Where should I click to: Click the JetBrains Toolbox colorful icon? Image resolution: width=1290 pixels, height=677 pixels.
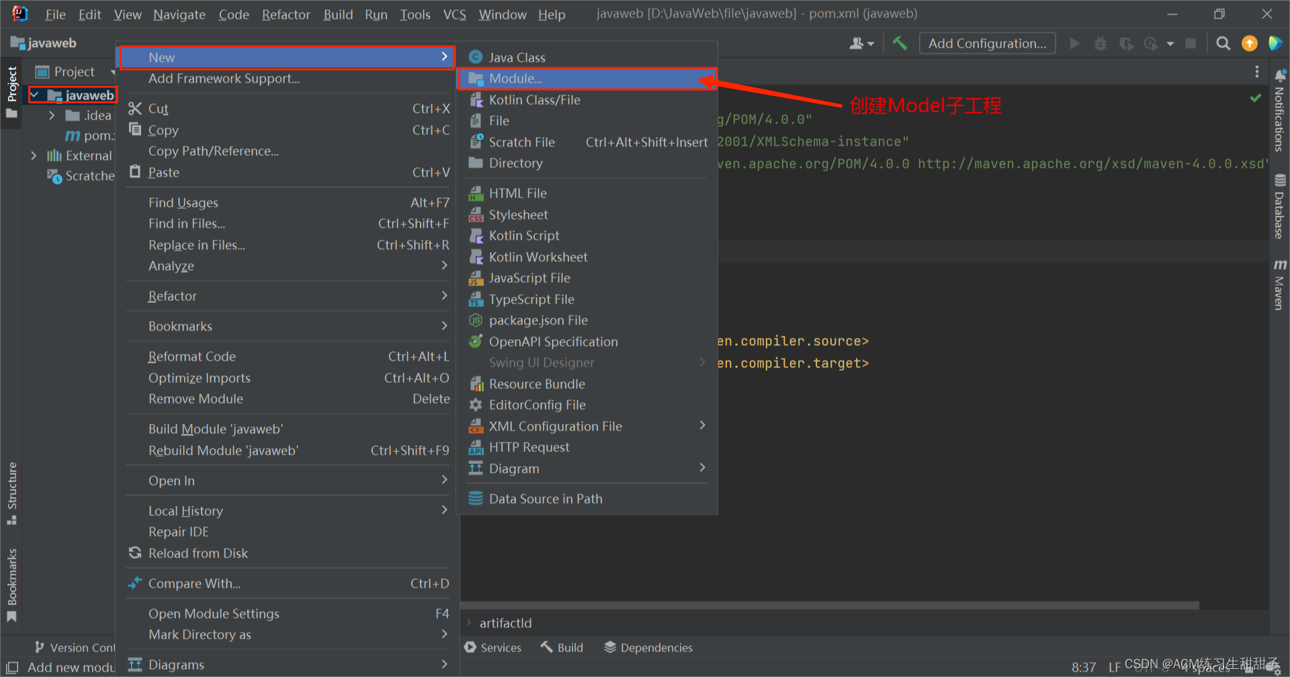1275,44
